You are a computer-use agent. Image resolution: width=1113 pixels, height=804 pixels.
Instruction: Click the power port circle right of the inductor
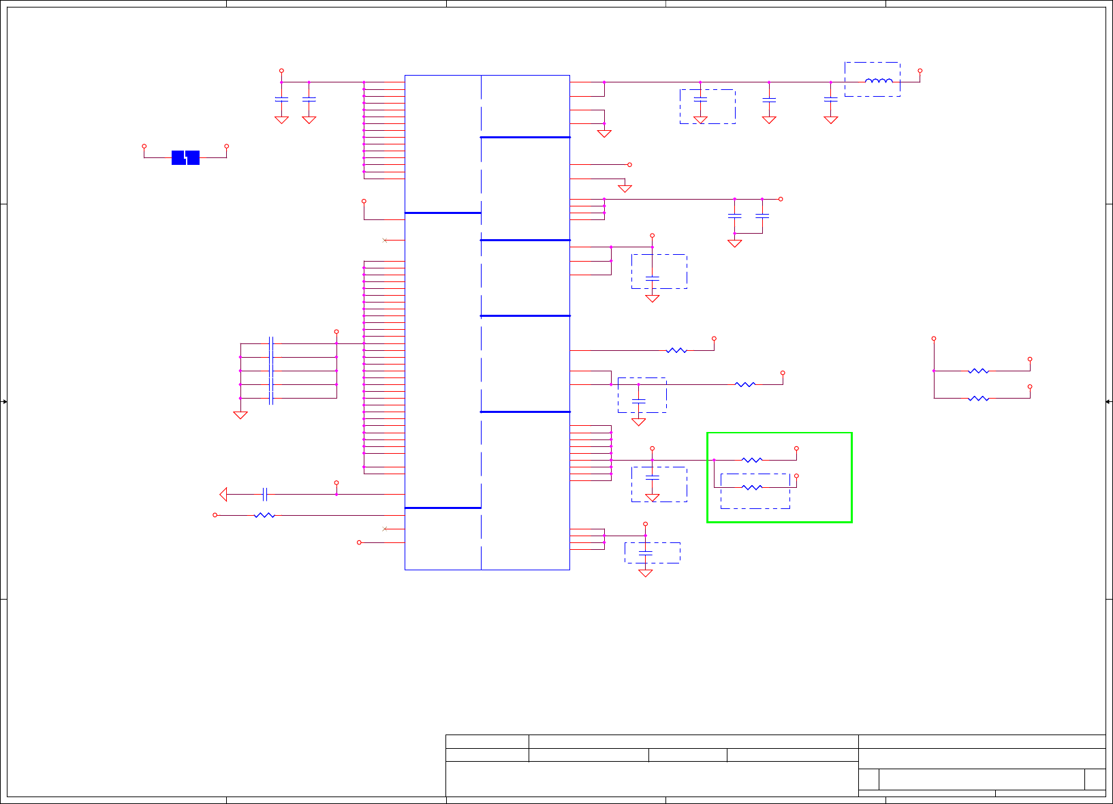tap(920, 70)
